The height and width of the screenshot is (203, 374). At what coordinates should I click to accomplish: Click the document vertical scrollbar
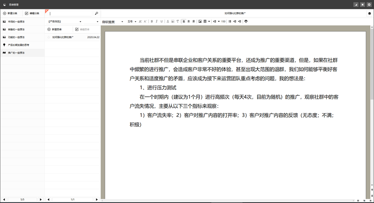point(372,70)
